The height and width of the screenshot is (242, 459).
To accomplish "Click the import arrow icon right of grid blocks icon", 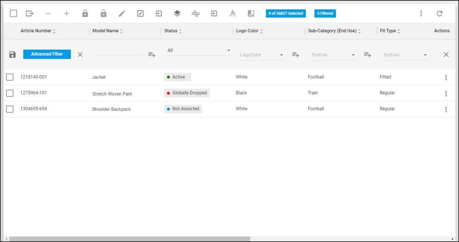I will [214, 13].
